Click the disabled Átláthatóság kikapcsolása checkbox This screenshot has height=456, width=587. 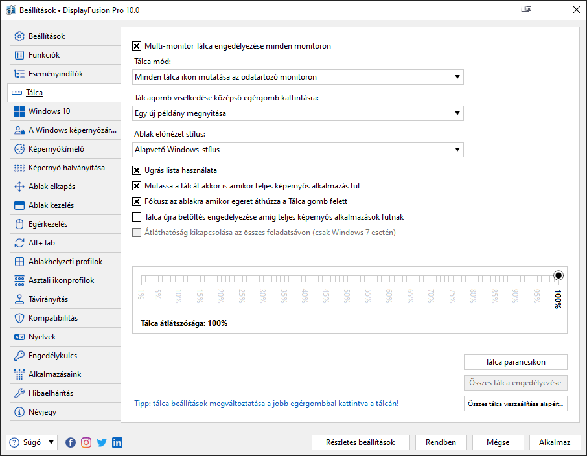(x=137, y=233)
